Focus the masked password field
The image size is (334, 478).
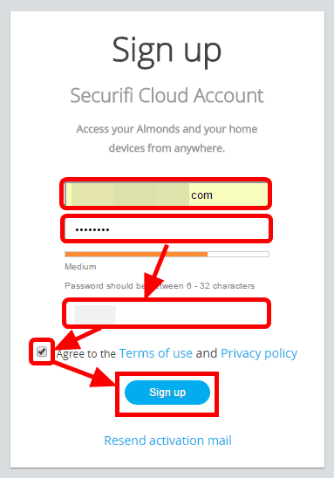pyautogui.click(x=167, y=229)
